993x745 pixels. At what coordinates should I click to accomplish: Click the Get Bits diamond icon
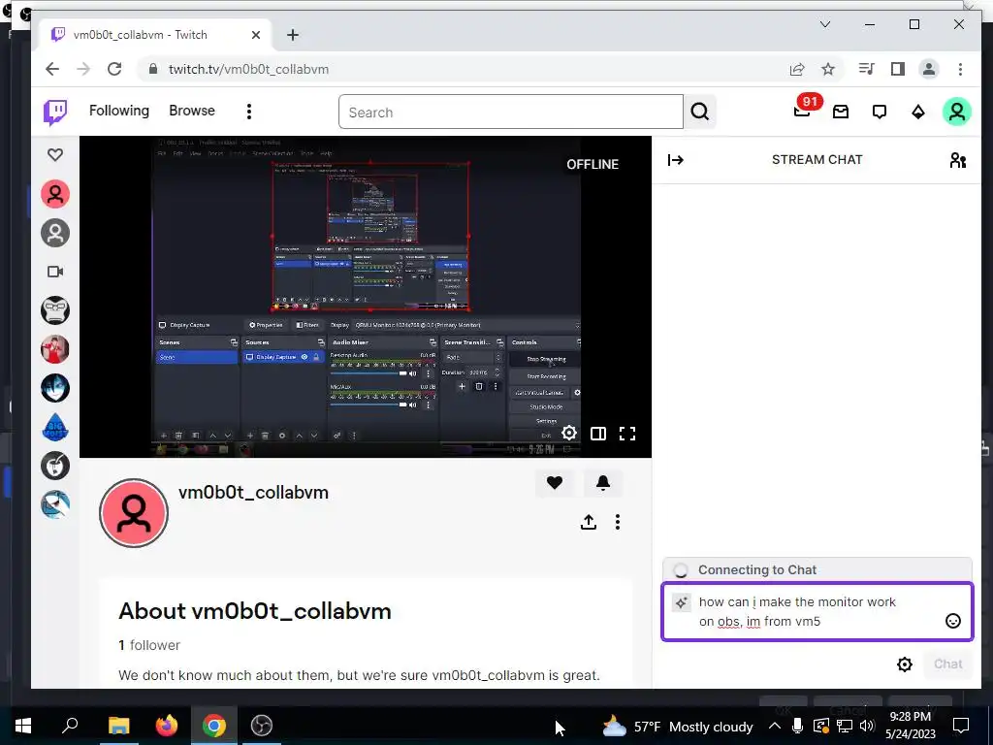coord(917,113)
